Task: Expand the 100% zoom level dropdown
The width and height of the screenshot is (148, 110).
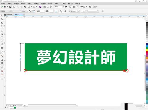Action: tap(63, 7)
